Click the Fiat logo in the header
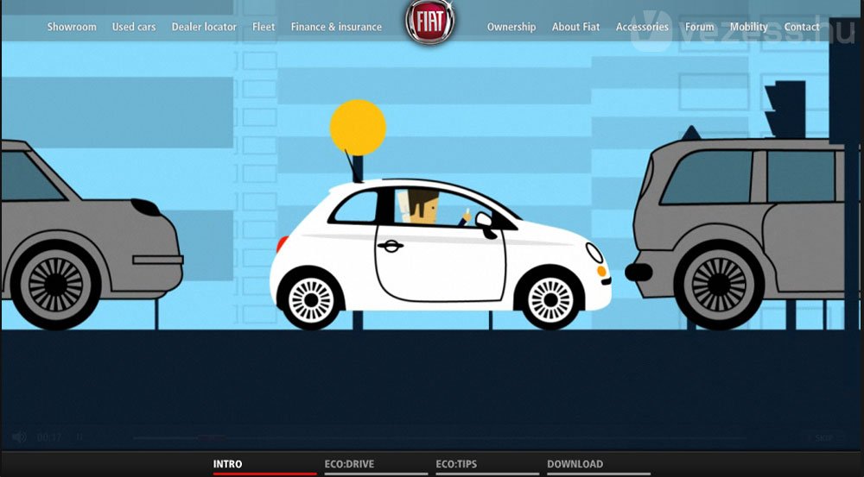Screen dimensions: 864x477 click(430, 23)
